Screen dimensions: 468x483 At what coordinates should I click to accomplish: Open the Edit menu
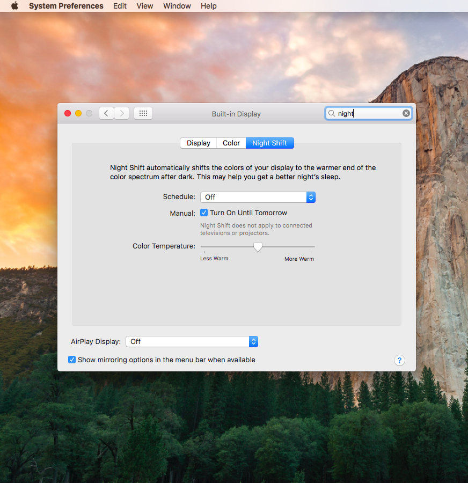tap(120, 6)
